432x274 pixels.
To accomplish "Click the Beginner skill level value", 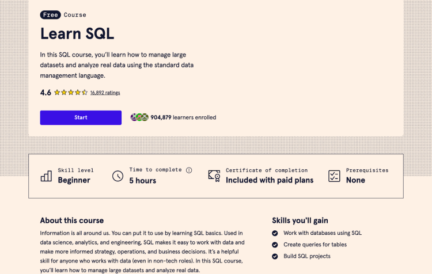I will [74, 180].
